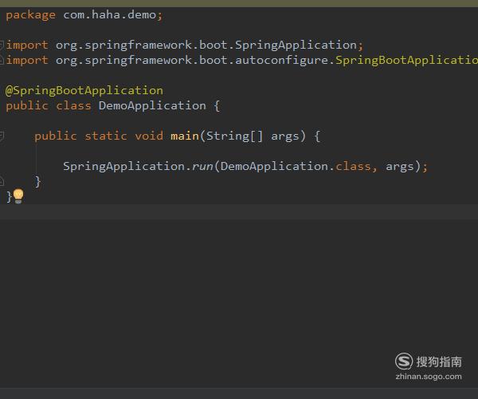Click the italic run method call

pos(202,166)
